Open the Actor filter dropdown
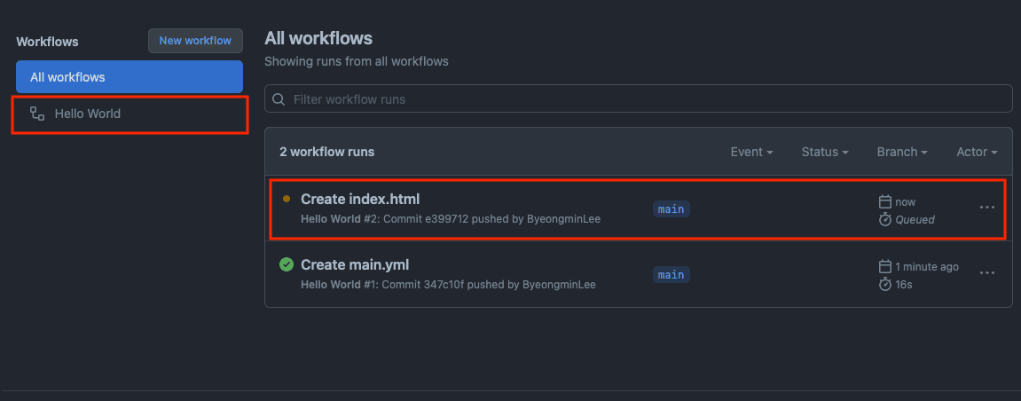Viewport: 1021px width, 401px height. [977, 152]
